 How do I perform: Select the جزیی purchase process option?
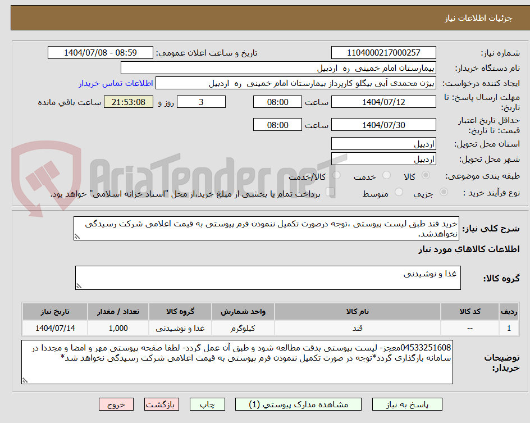pyautogui.click(x=443, y=191)
